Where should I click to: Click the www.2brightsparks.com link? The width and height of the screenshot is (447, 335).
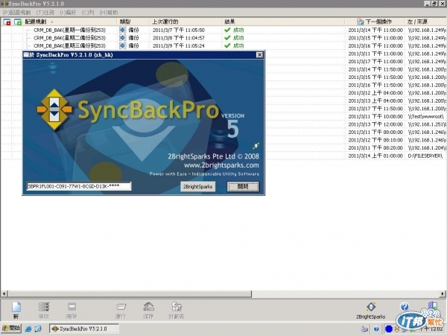(221, 165)
